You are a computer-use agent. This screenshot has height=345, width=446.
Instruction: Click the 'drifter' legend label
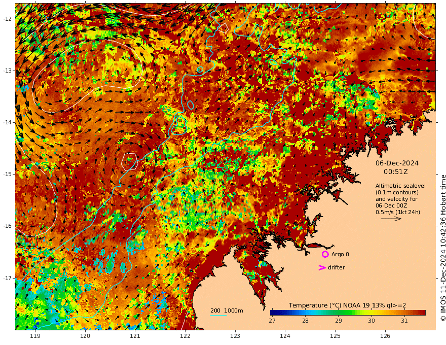[x=336, y=267]
